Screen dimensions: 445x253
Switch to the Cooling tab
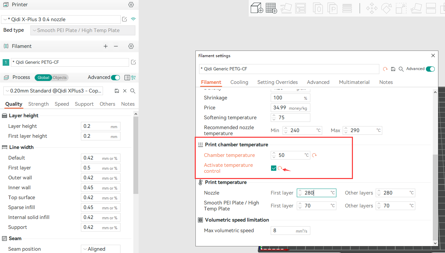click(x=239, y=82)
